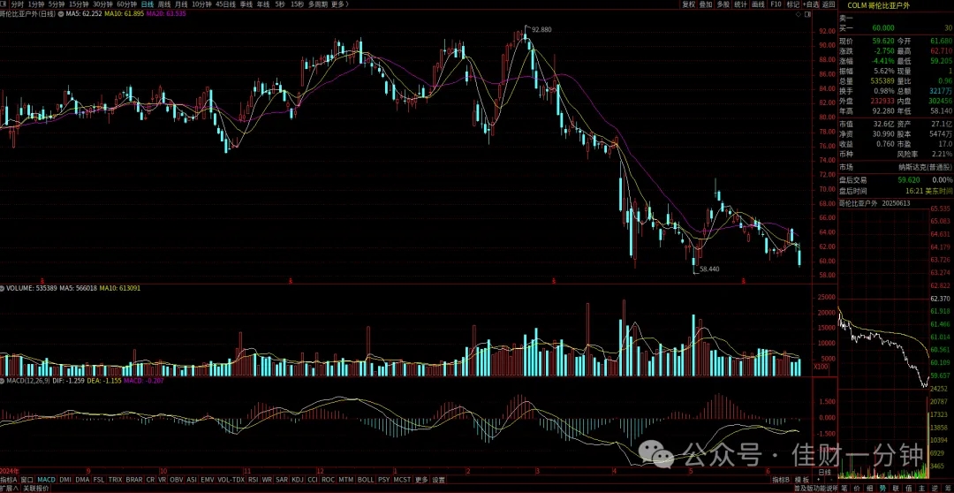Select the BRAR indicator tab
The width and height of the screenshot is (954, 493).
coord(134,480)
